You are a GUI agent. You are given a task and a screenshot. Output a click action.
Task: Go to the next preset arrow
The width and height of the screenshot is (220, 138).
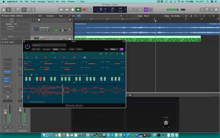tap(38, 49)
